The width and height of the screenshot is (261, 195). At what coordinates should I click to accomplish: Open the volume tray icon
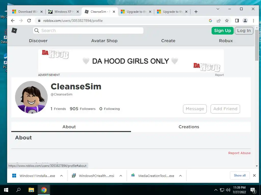pos(228,190)
